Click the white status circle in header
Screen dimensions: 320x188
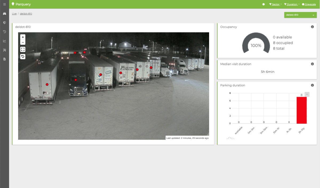[263, 5]
